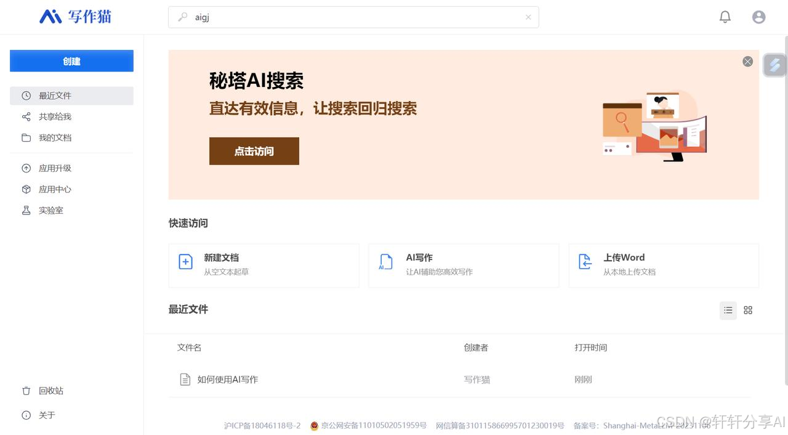Click the document icon beside 如何使用AI写作
This screenshot has width=788, height=435.
[185, 380]
